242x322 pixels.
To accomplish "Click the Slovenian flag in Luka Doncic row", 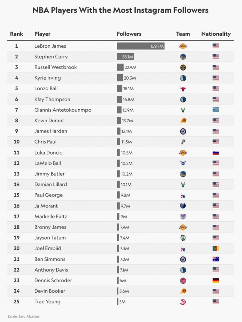I will point(216,153).
